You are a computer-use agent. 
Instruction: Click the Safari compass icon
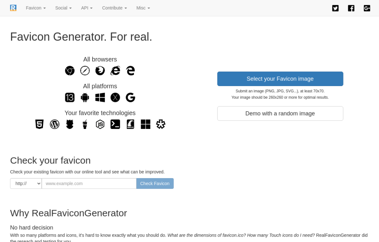(x=85, y=71)
